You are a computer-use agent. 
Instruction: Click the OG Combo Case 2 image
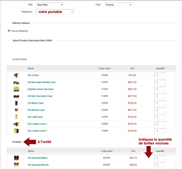point(17,131)
